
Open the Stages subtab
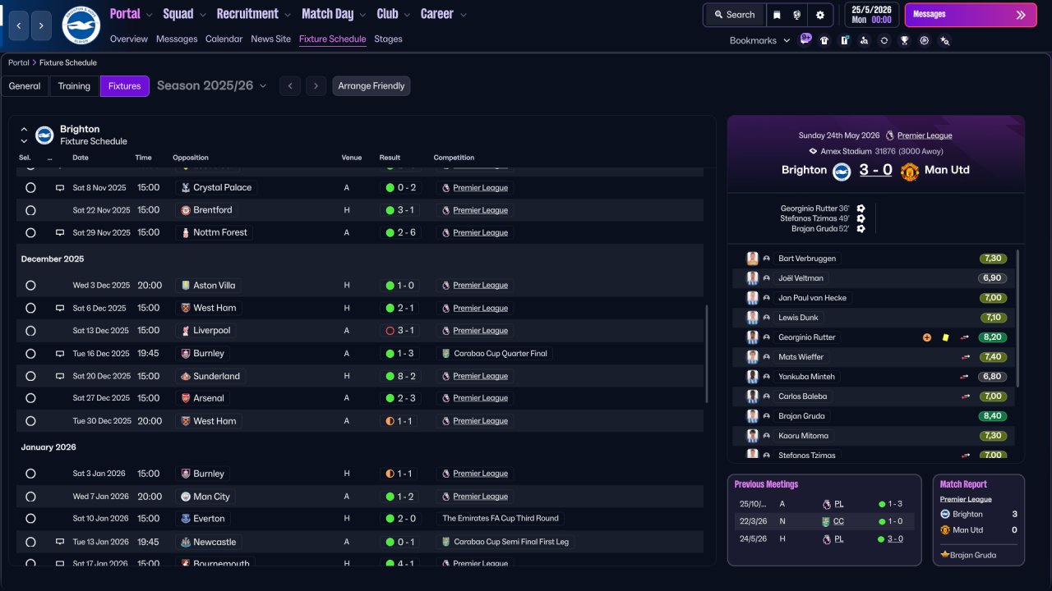(388, 39)
